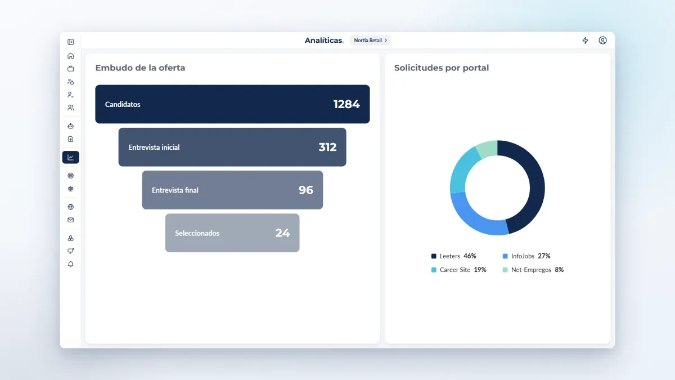Click the Seleccionados funnel bar
This screenshot has width=675, height=380.
(232, 233)
